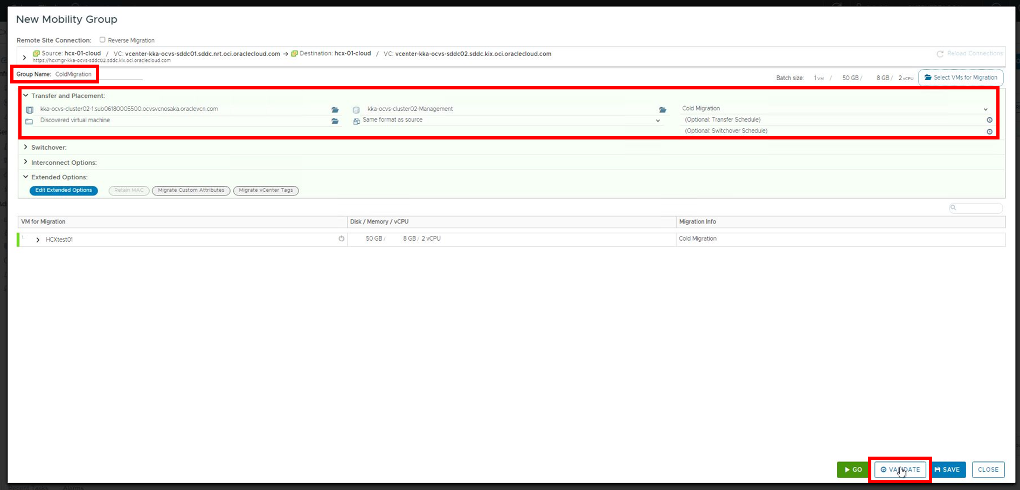Click the Edit Extended Options button
This screenshot has height=490, width=1020.
click(x=64, y=191)
